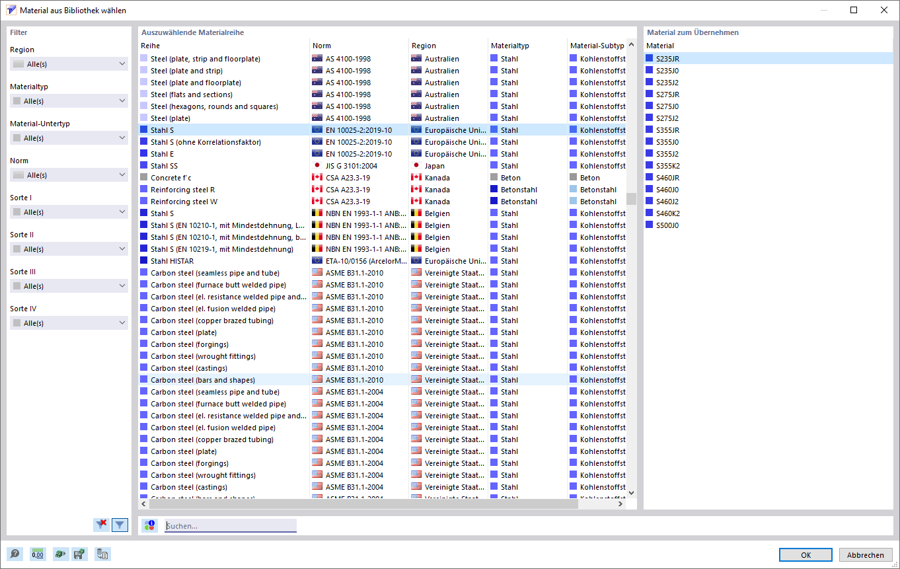The width and height of the screenshot is (900, 569).
Task: Open the material info colored-circles icon
Action: coord(150,525)
